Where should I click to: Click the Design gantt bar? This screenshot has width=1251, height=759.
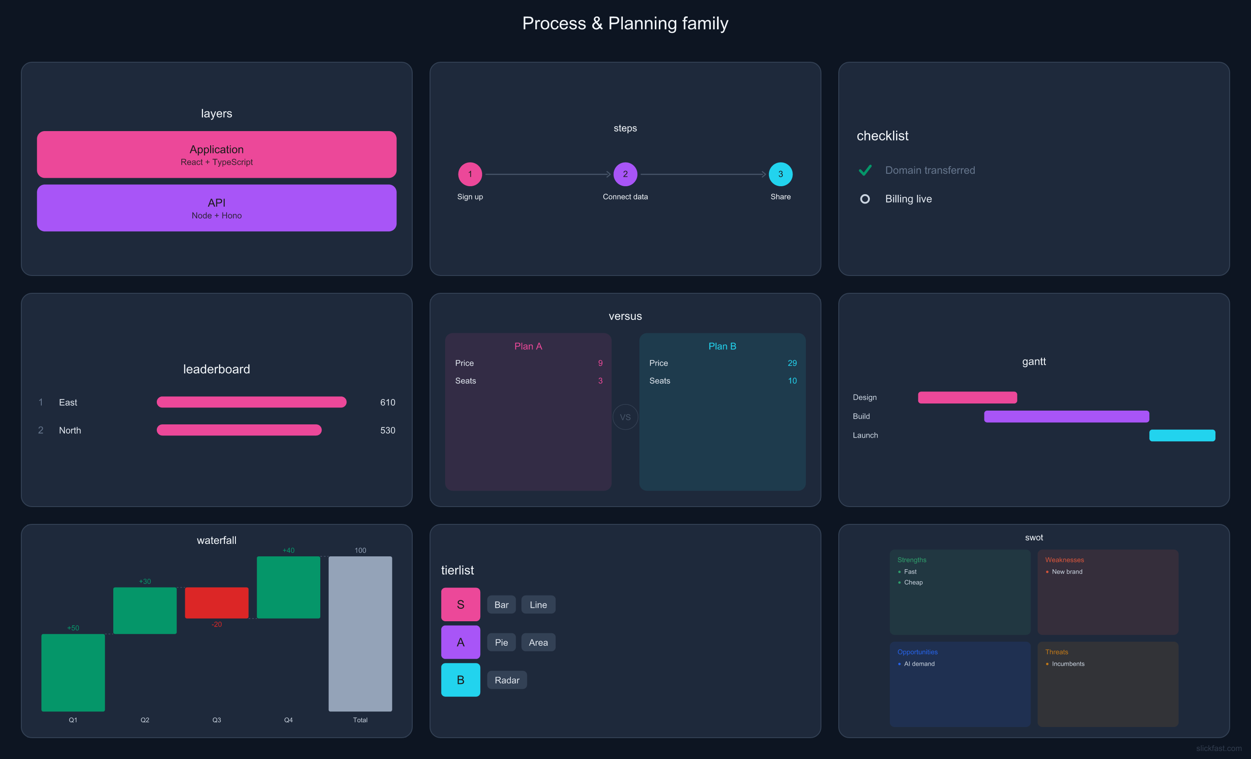coord(967,397)
